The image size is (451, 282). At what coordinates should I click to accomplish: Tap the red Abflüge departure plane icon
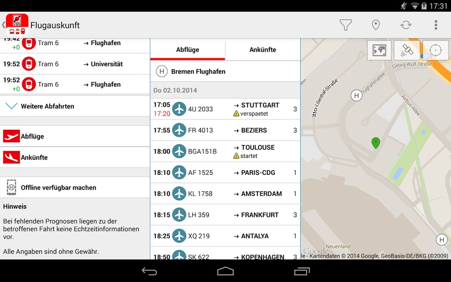point(11,136)
